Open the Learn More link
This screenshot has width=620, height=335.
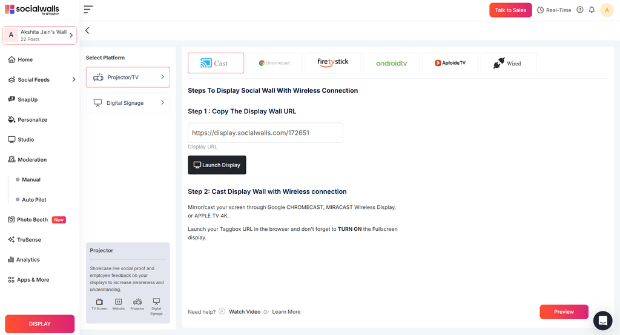[x=286, y=311]
